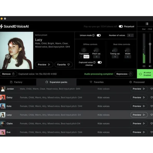Toggle the Unison mode switch

99,35
